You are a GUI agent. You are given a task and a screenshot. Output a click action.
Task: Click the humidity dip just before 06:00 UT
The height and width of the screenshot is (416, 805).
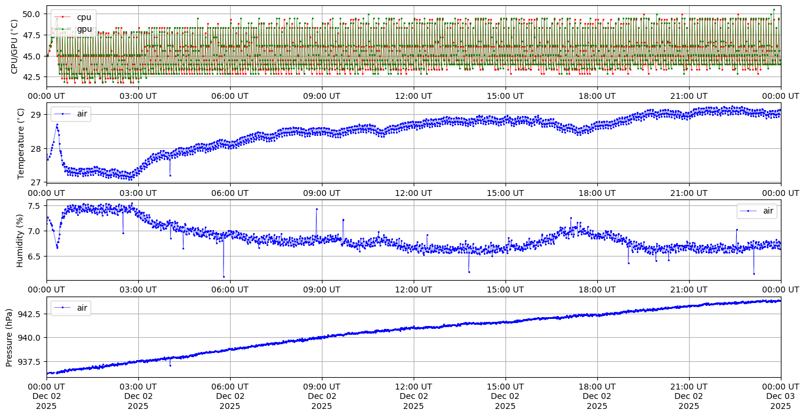pyautogui.click(x=224, y=277)
